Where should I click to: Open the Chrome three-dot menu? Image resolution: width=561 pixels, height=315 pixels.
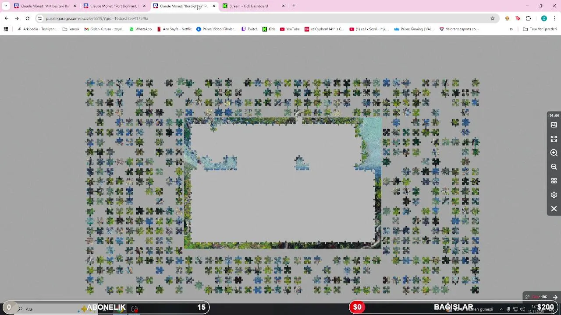(x=554, y=18)
